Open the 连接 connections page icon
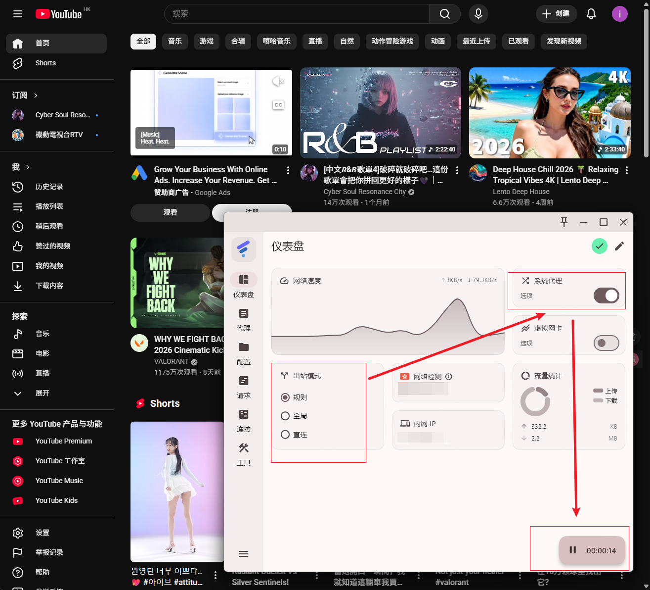The height and width of the screenshot is (590, 650). pos(243,415)
